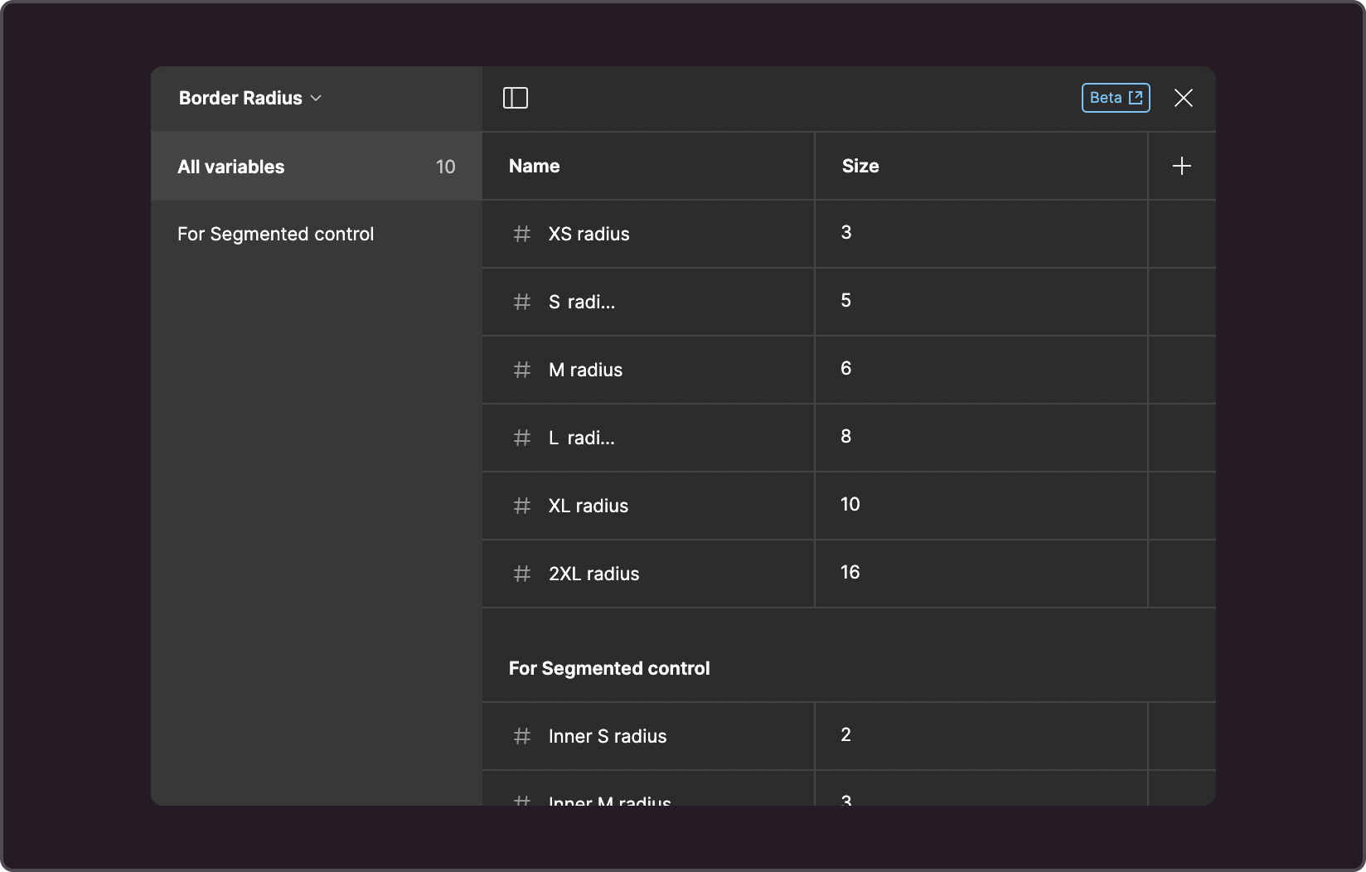Select the XS radius variable name
This screenshot has width=1366, height=872.
click(589, 234)
